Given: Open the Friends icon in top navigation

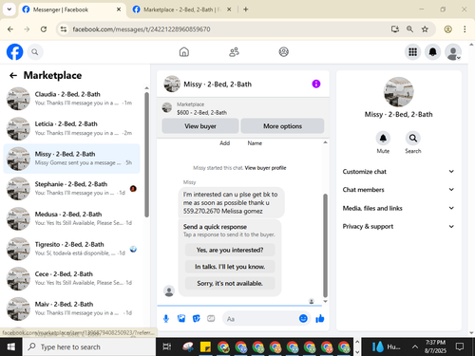Looking at the screenshot, I should tap(234, 52).
